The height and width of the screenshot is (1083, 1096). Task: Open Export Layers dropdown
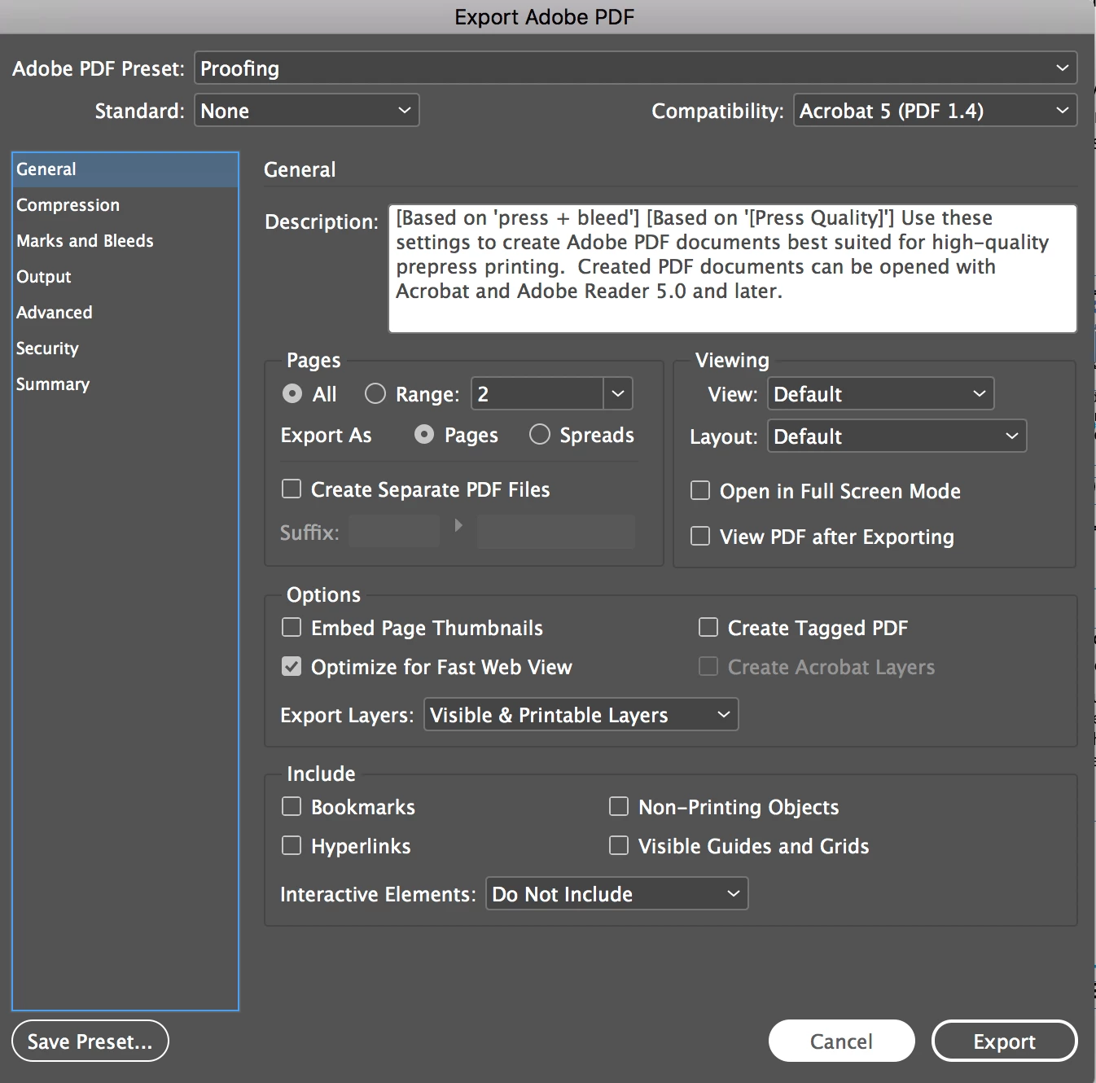click(x=581, y=715)
